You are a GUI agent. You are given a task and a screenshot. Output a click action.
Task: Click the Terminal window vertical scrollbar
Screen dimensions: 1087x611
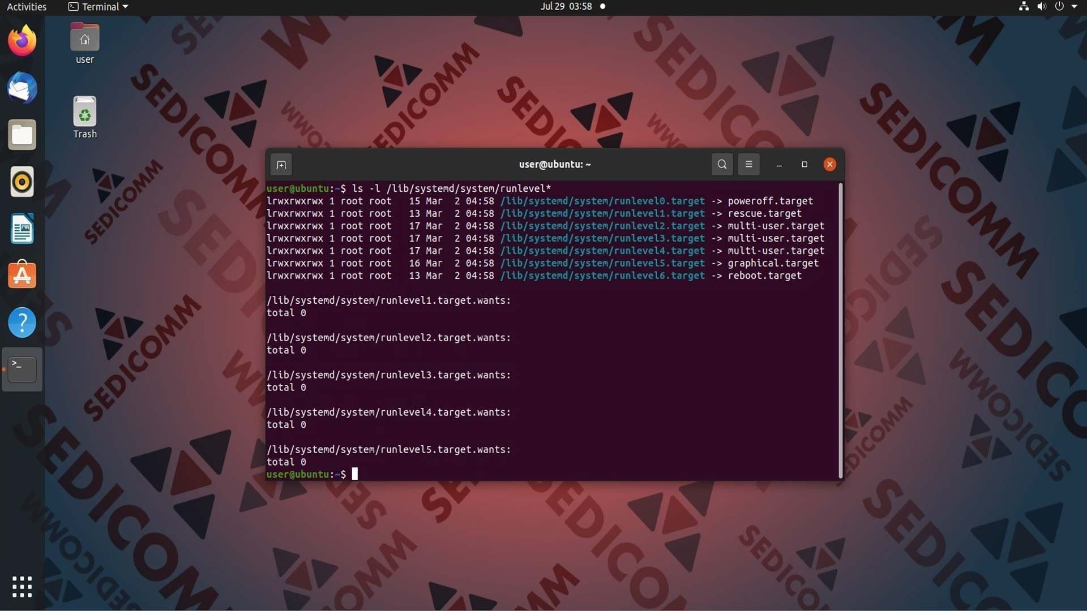pos(840,331)
